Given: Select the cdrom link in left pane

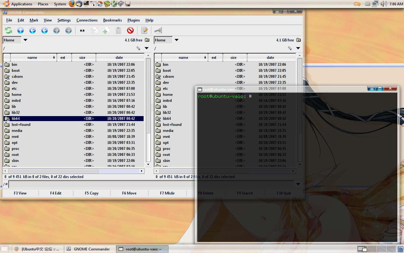Looking at the screenshot, I should point(74,77).
